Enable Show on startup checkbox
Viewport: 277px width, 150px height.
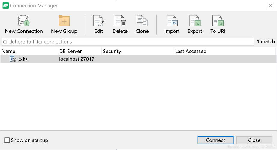coord(7,140)
